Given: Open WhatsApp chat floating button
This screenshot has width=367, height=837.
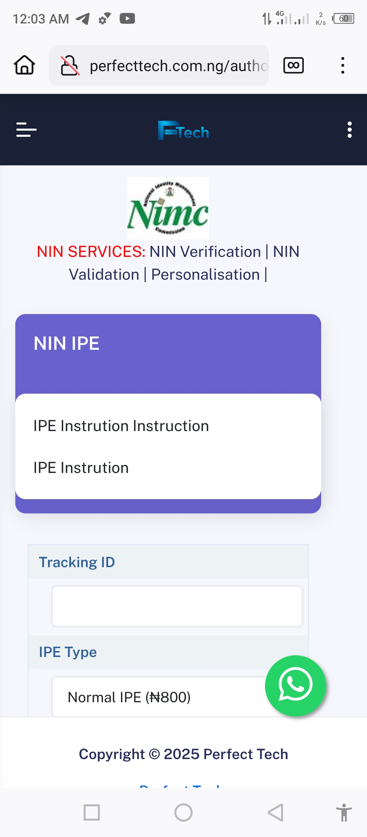Looking at the screenshot, I should (295, 686).
